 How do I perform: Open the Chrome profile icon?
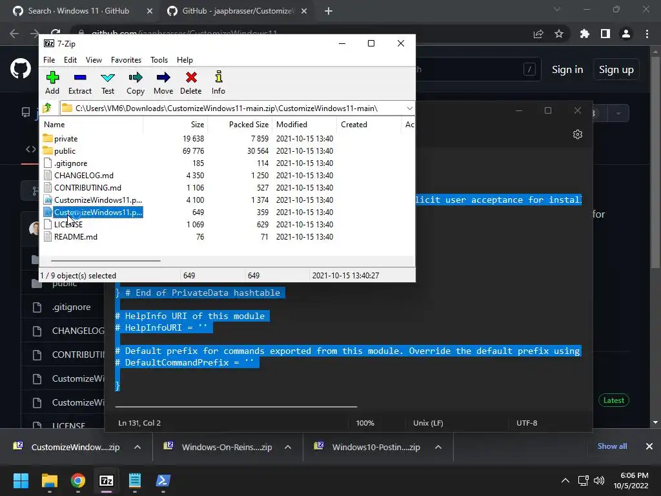[x=626, y=34]
